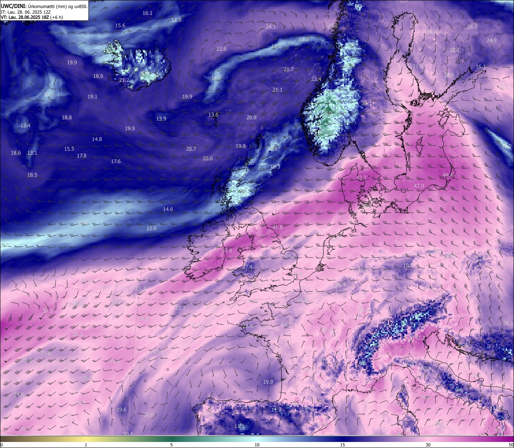
Task: Click the 13.1 value on the map
Action: (32, 153)
